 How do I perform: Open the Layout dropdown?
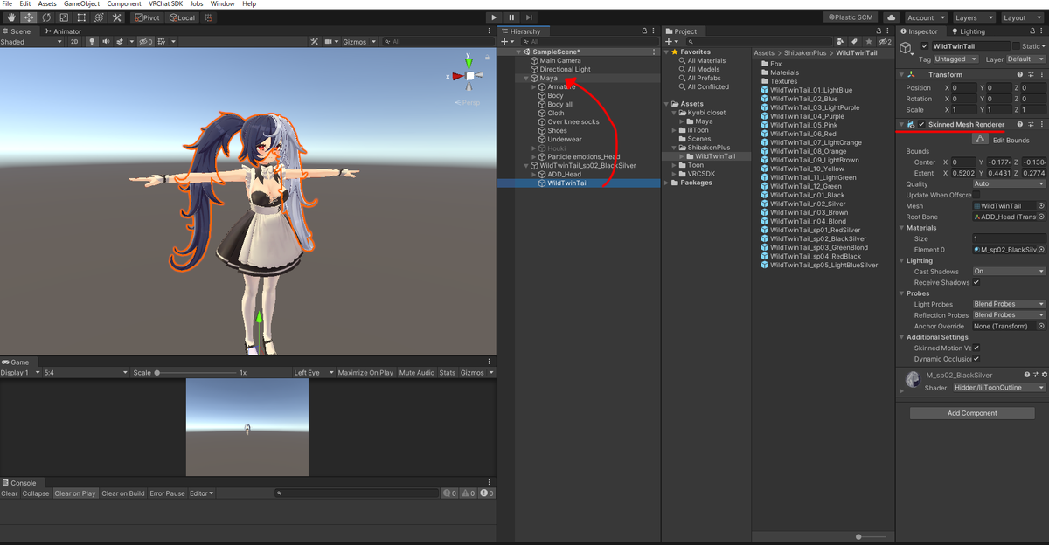pos(1021,17)
